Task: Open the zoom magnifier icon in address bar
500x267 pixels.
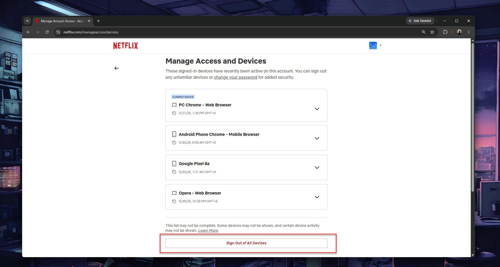Action: point(424,32)
